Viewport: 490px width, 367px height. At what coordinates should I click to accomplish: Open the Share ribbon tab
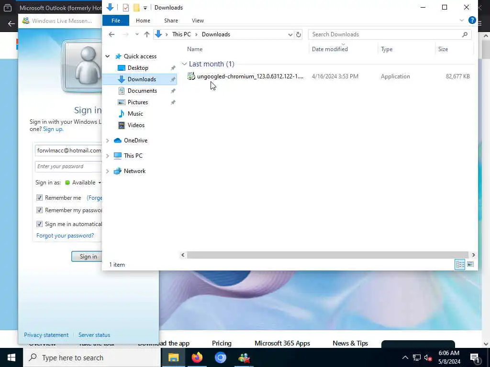tap(171, 21)
